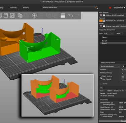Switch to the Filaments tab
This screenshot has width=126, height=123.
coord(13,8)
